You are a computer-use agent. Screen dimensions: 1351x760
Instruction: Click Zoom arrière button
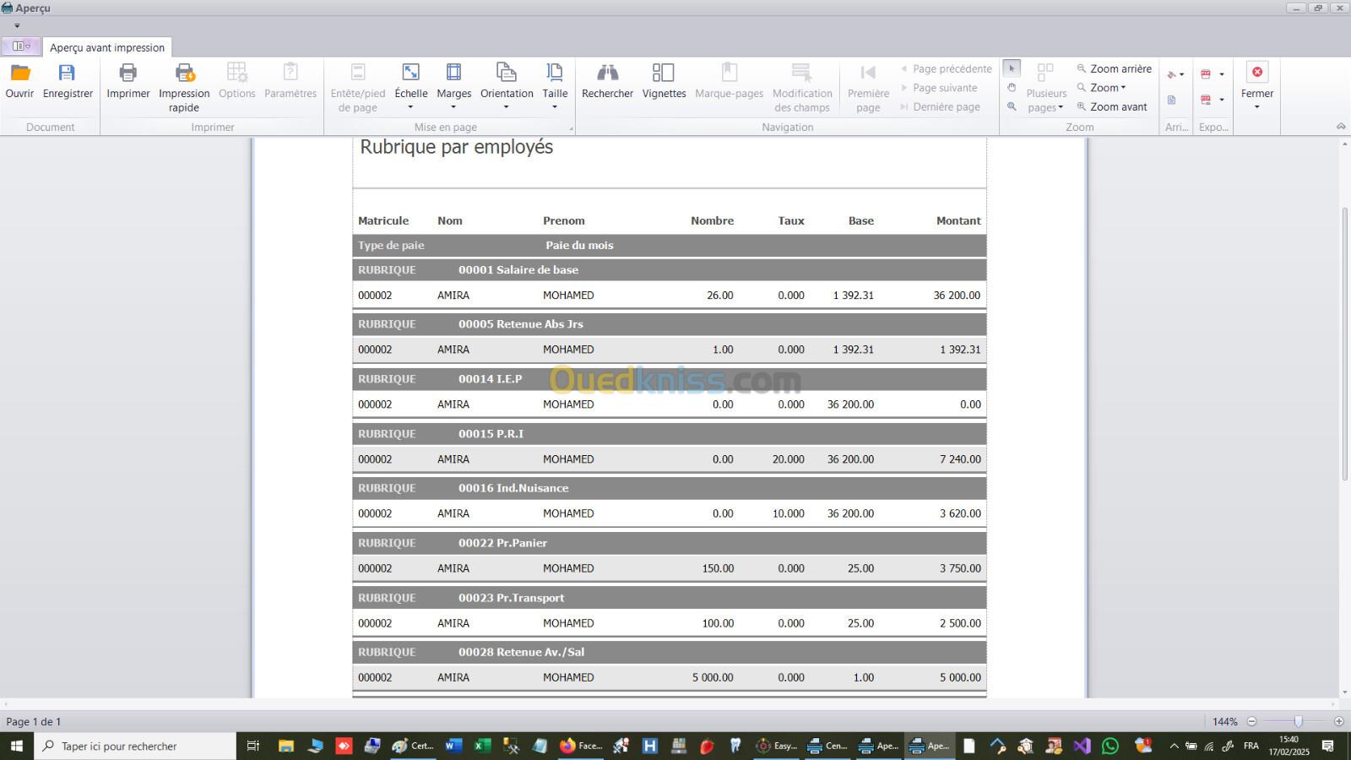1114,69
